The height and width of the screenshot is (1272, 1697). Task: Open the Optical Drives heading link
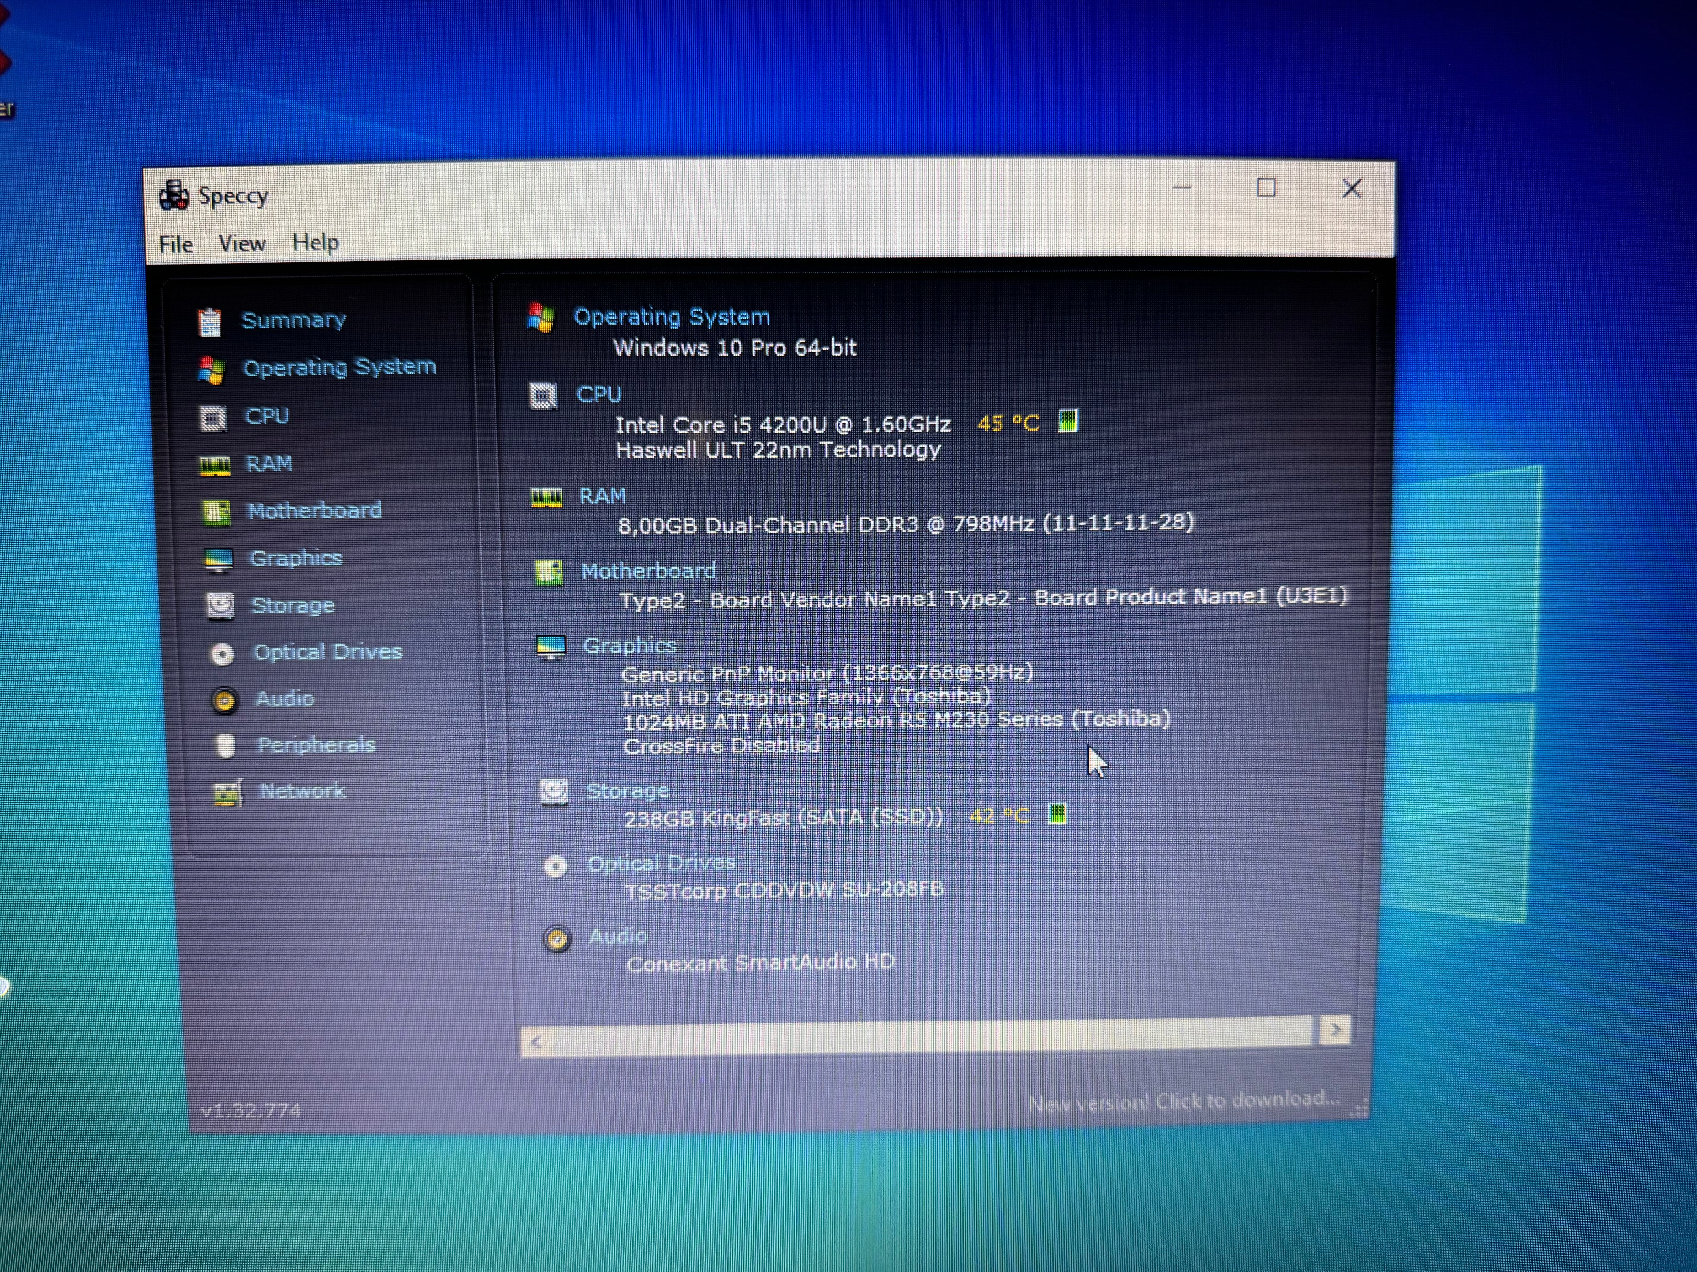point(661,863)
